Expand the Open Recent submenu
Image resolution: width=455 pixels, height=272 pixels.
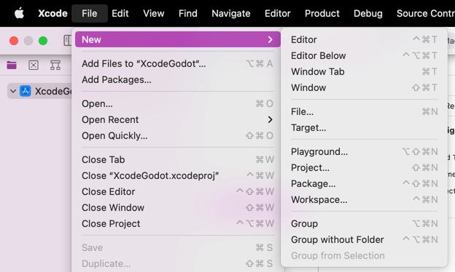[178, 119]
